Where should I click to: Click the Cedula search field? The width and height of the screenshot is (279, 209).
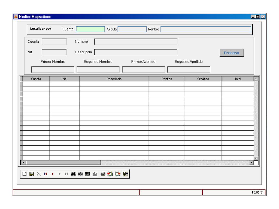click(x=132, y=29)
